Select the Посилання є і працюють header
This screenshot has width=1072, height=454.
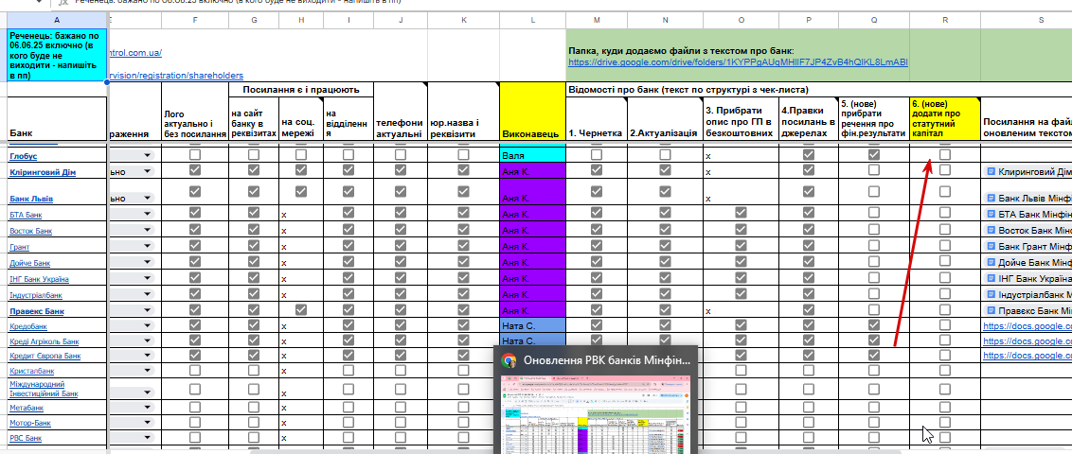(x=301, y=90)
